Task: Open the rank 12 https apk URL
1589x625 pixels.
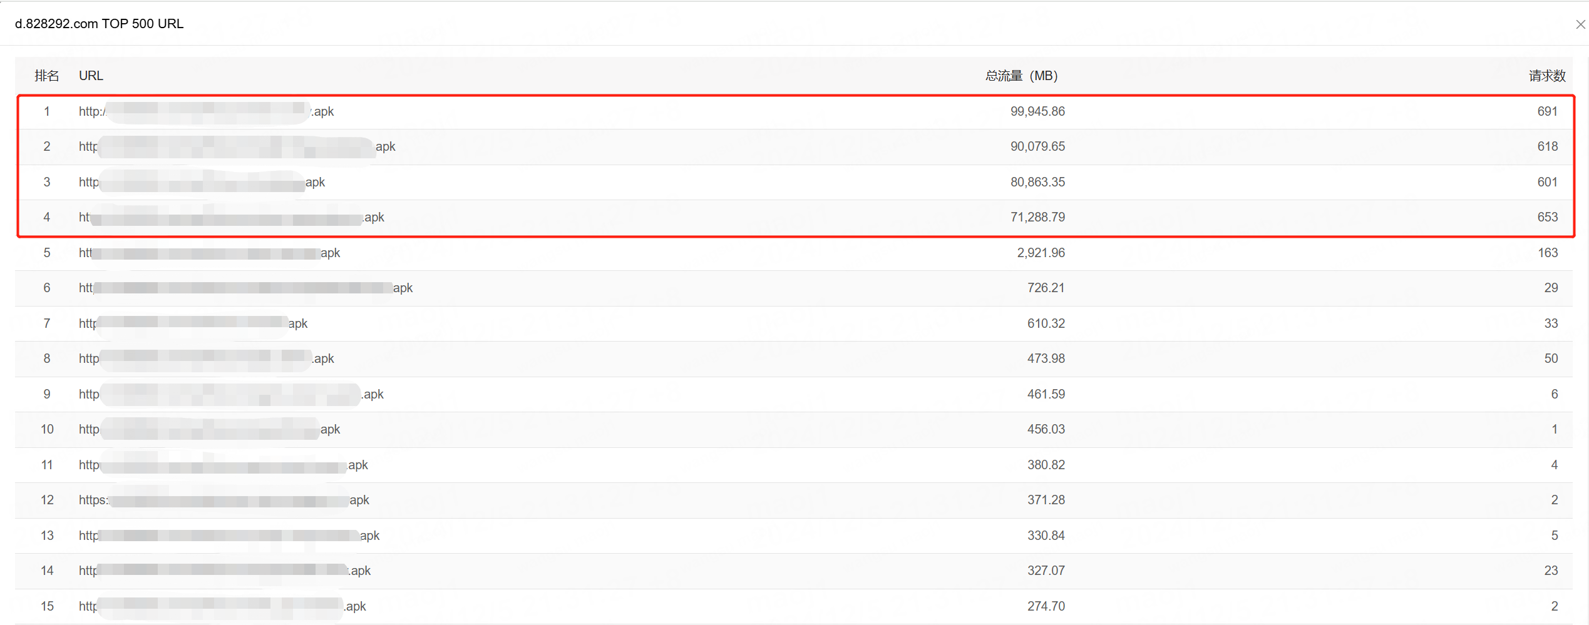Action: pos(224,500)
